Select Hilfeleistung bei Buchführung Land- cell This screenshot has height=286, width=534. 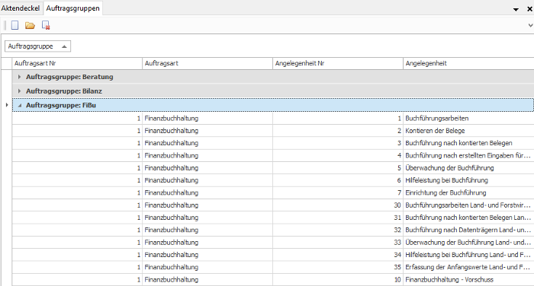pyautogui.click(x=468, y=255)
